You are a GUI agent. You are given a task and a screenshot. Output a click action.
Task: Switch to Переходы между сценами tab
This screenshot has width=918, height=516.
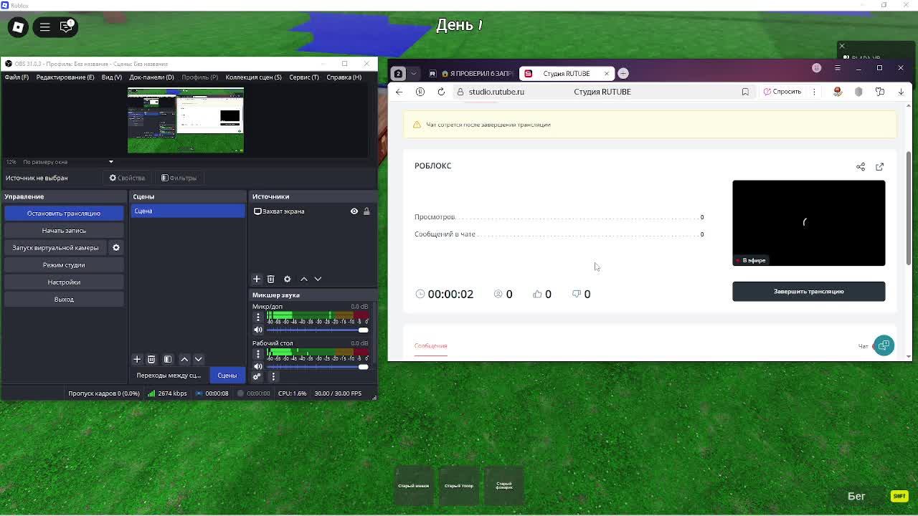coord(169,376)
